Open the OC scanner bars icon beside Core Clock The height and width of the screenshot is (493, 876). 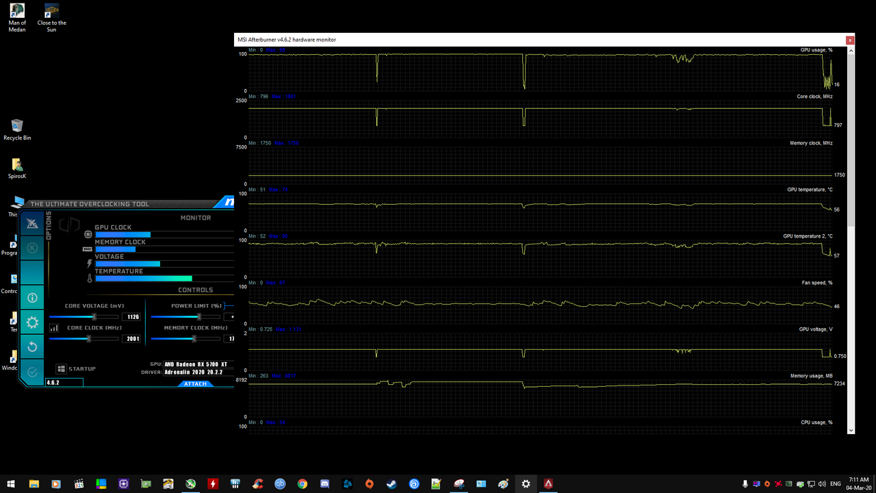(54, 328)
